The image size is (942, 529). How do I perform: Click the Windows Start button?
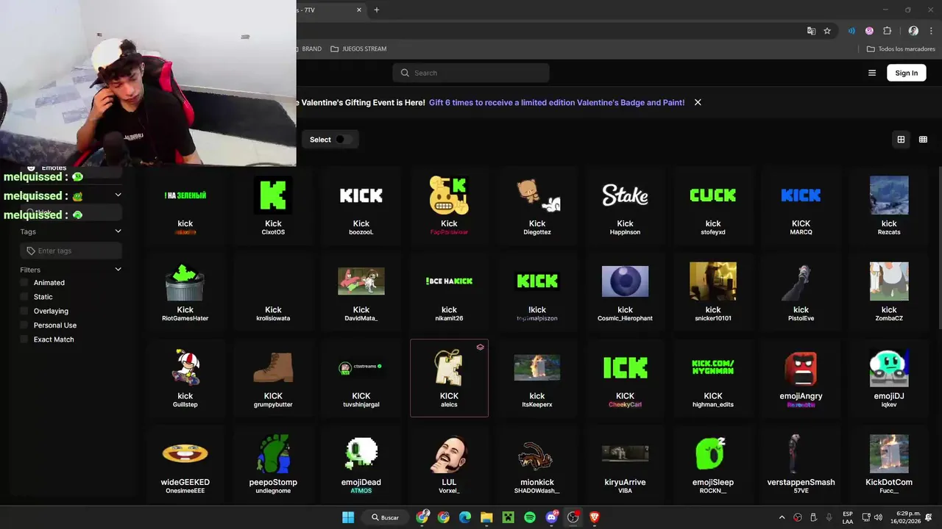coord(348,517)
